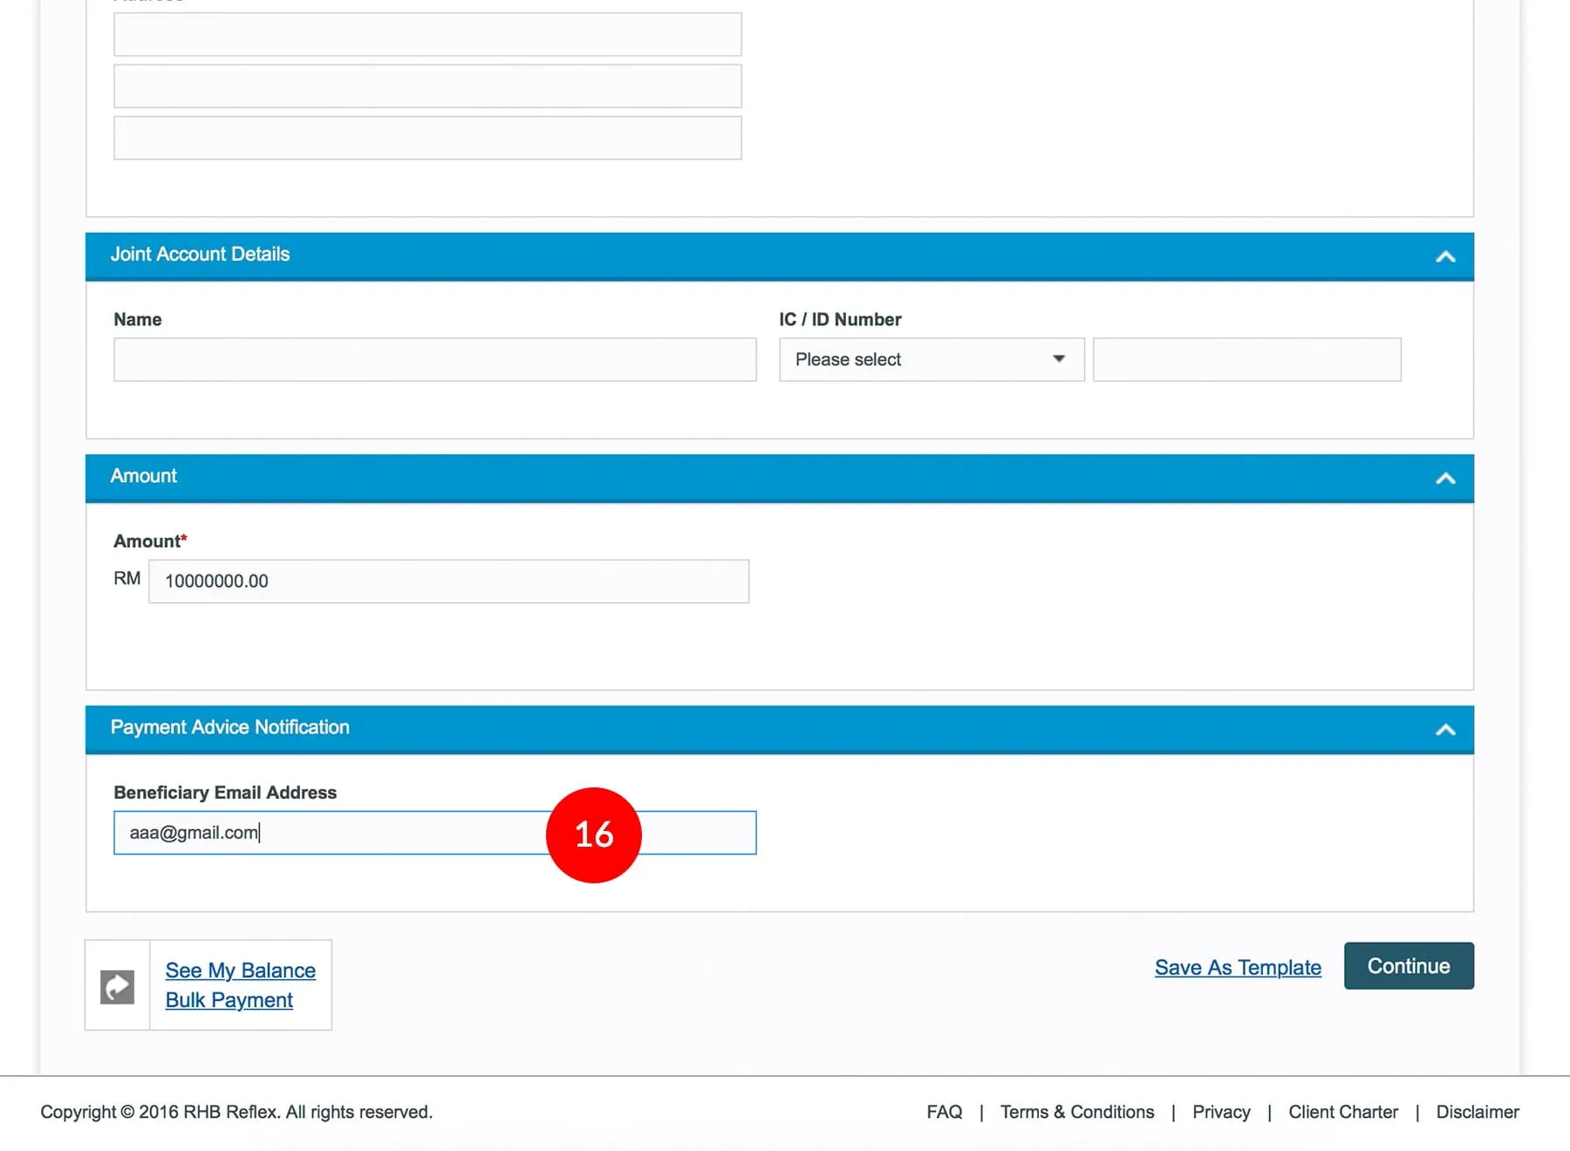Open the Bulk Payment link

point(229,1000)
